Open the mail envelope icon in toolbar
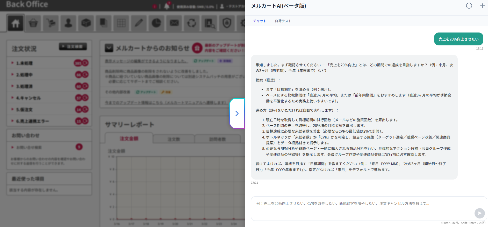Viewport: 488px width, 227px height. [x=174, y=23]
